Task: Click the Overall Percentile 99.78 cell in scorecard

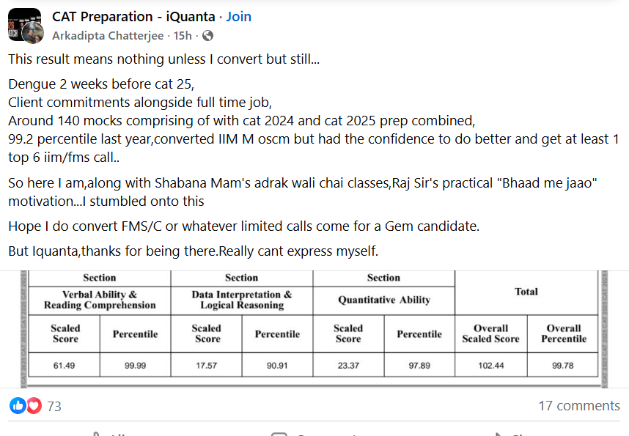Action: [564, 366]
